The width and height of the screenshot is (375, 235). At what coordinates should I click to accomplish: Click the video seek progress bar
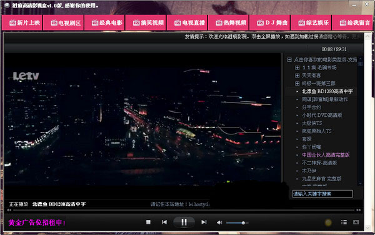(184, 210)
